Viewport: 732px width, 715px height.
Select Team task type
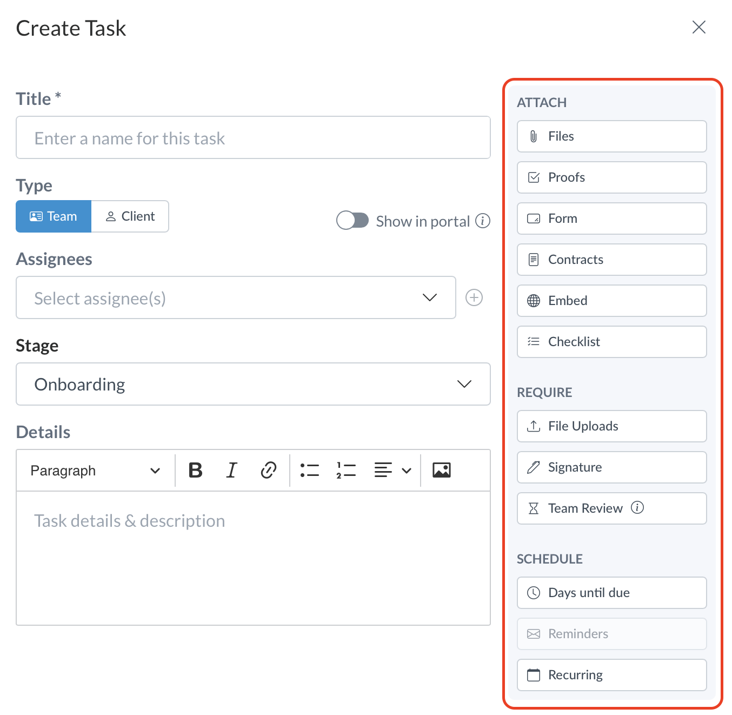54,216
